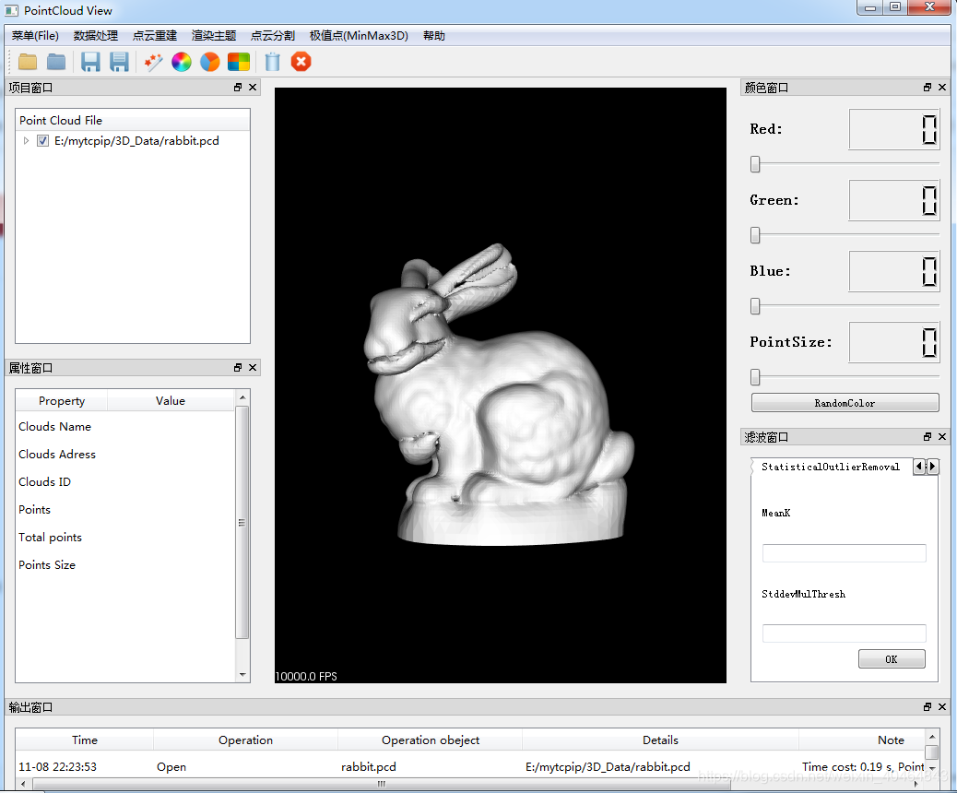This screenshot has height=793, width=957.
Task: Select the Clouds Name property row
Action: click(124, 427)
